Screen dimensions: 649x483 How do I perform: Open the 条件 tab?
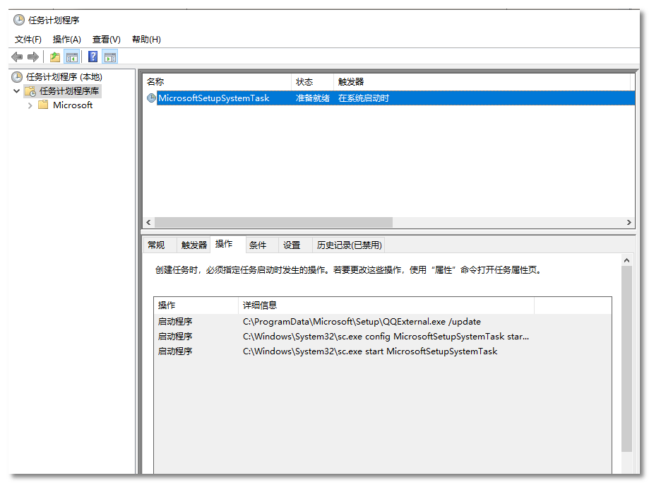pyautogui.click(x=258, y=245)
